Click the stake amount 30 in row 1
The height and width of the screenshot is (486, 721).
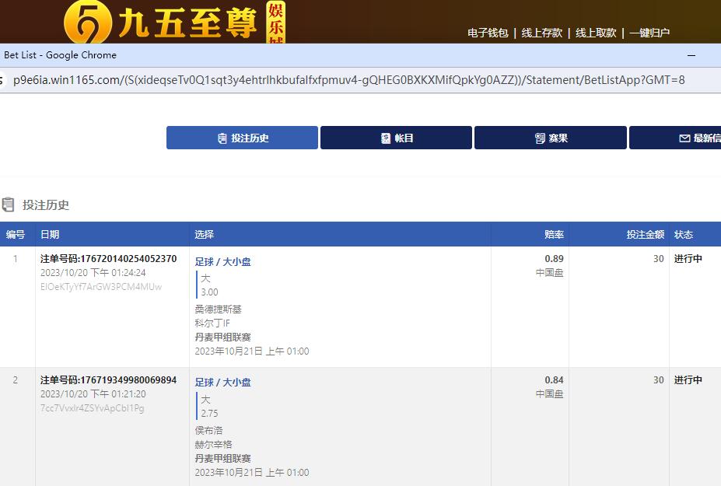tap(659, 259)
